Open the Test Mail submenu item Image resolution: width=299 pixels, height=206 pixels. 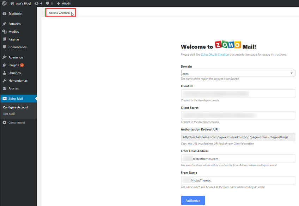(9, 114)
